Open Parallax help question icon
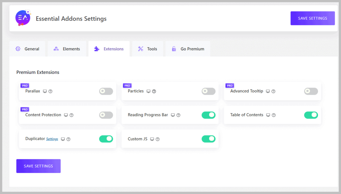Viewport: 341px width, 194px height. 51,91
